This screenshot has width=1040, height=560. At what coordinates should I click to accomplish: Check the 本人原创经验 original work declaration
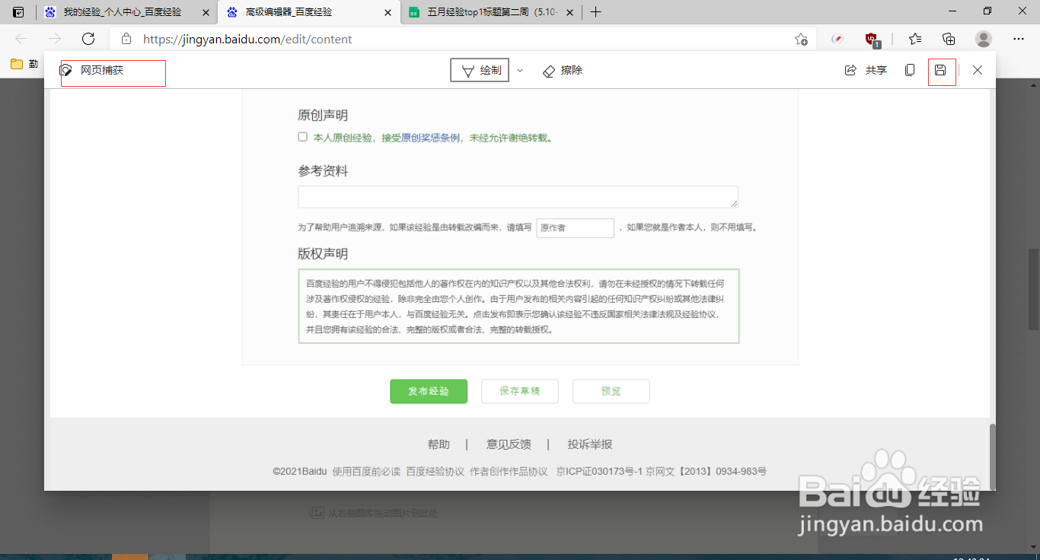tap(302, 136)
